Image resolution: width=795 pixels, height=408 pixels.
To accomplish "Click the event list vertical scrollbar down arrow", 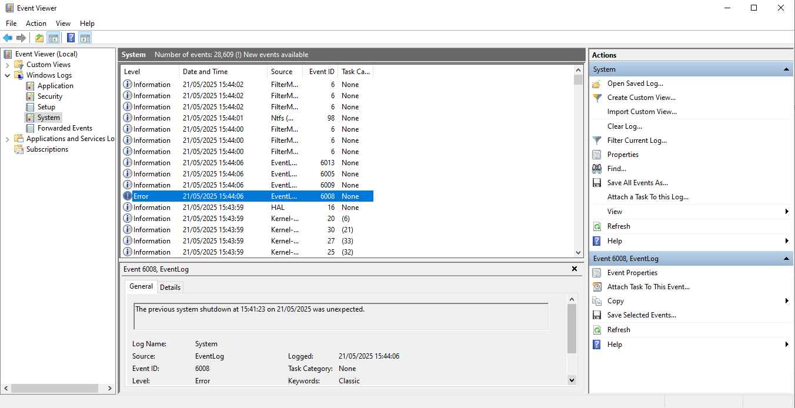I will [578, 252].
